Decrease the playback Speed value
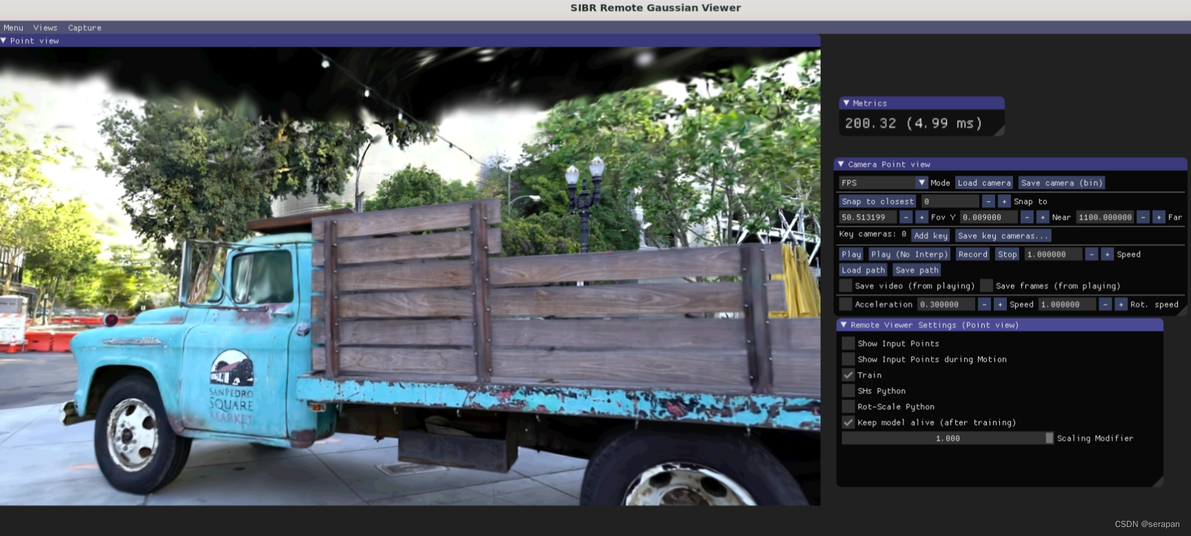 1091,254
